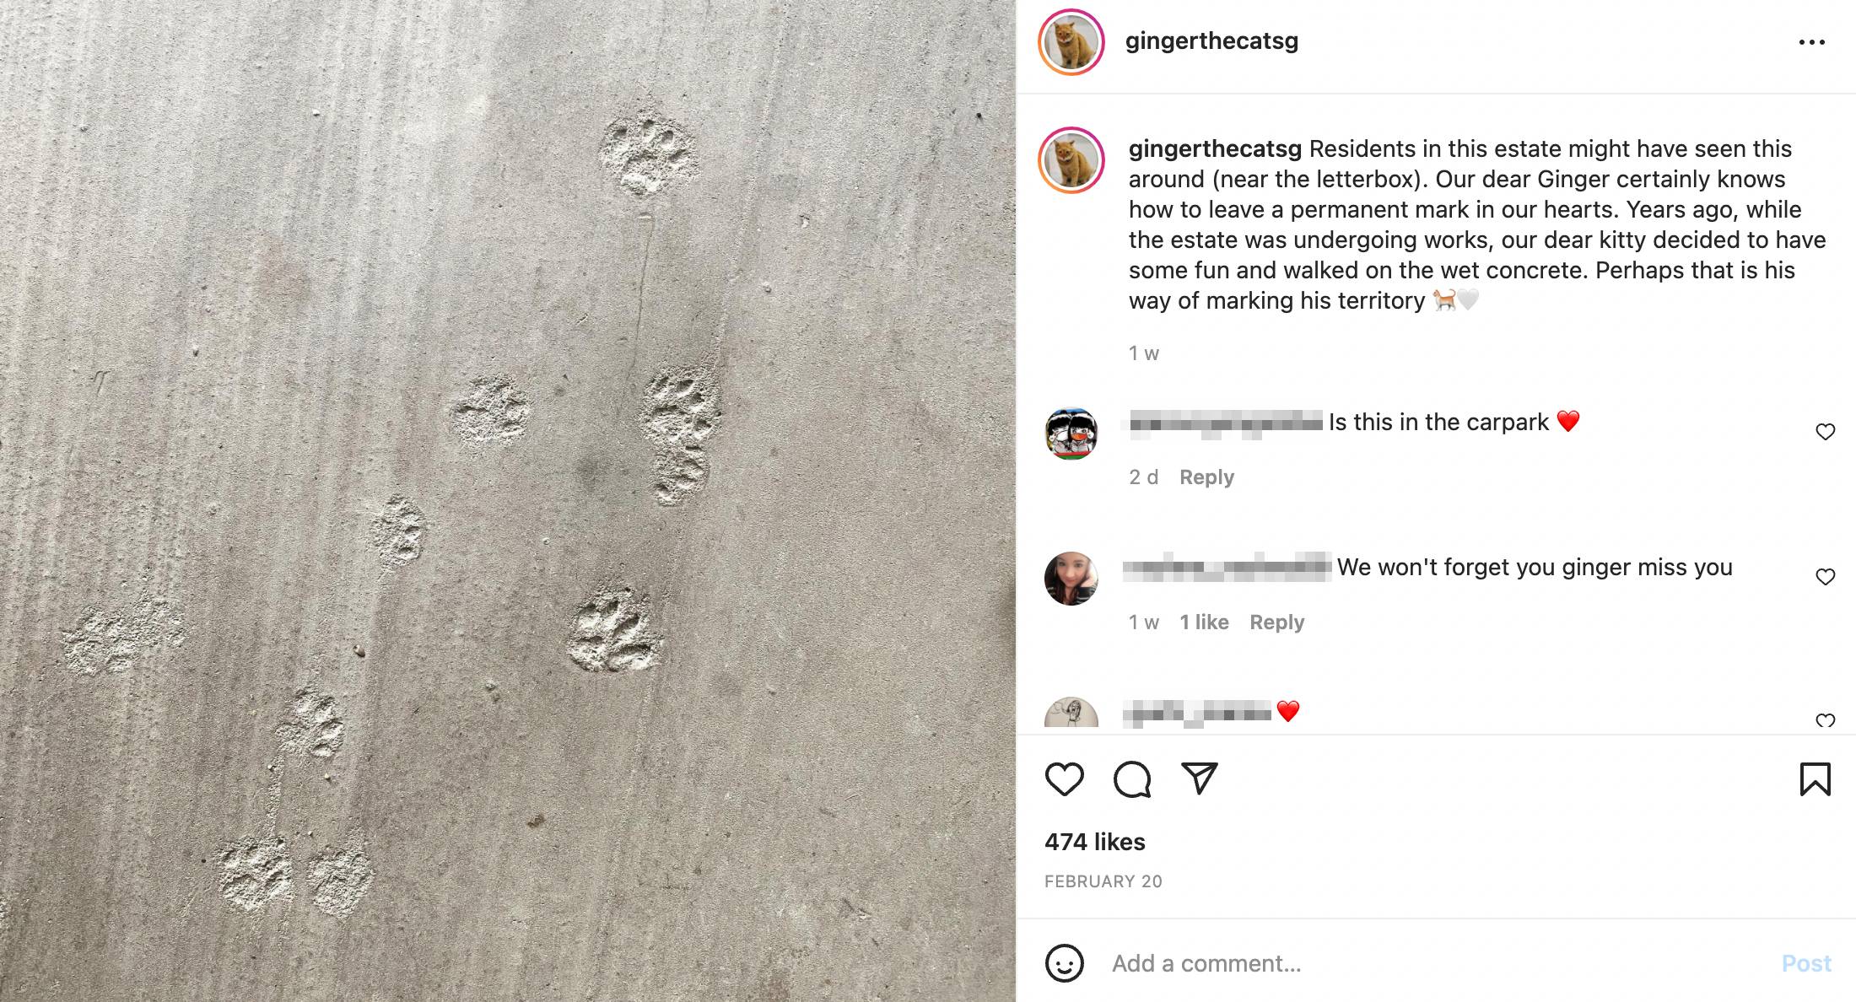The image size is (1856, 1002).
Task: Like the post with the heart icon
Action: point(1064,778)
